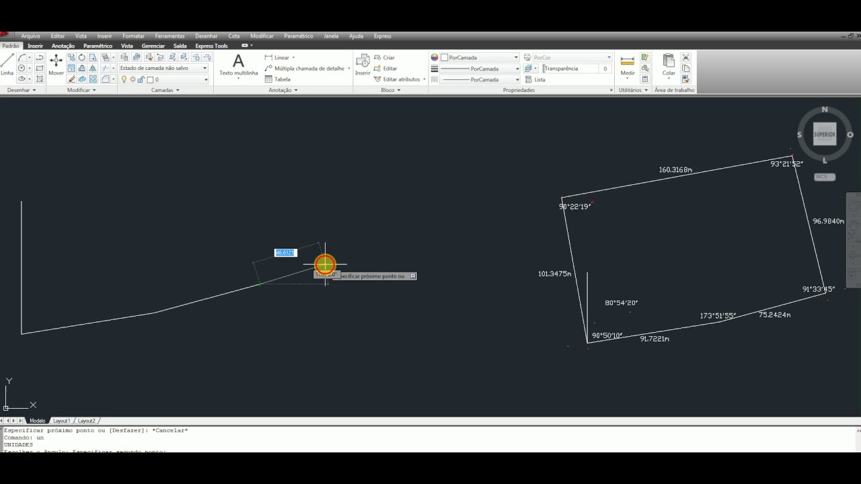Toggle layer 0 on/off light bulb
The width and height of the screenshot is (861, 484).
124,79
